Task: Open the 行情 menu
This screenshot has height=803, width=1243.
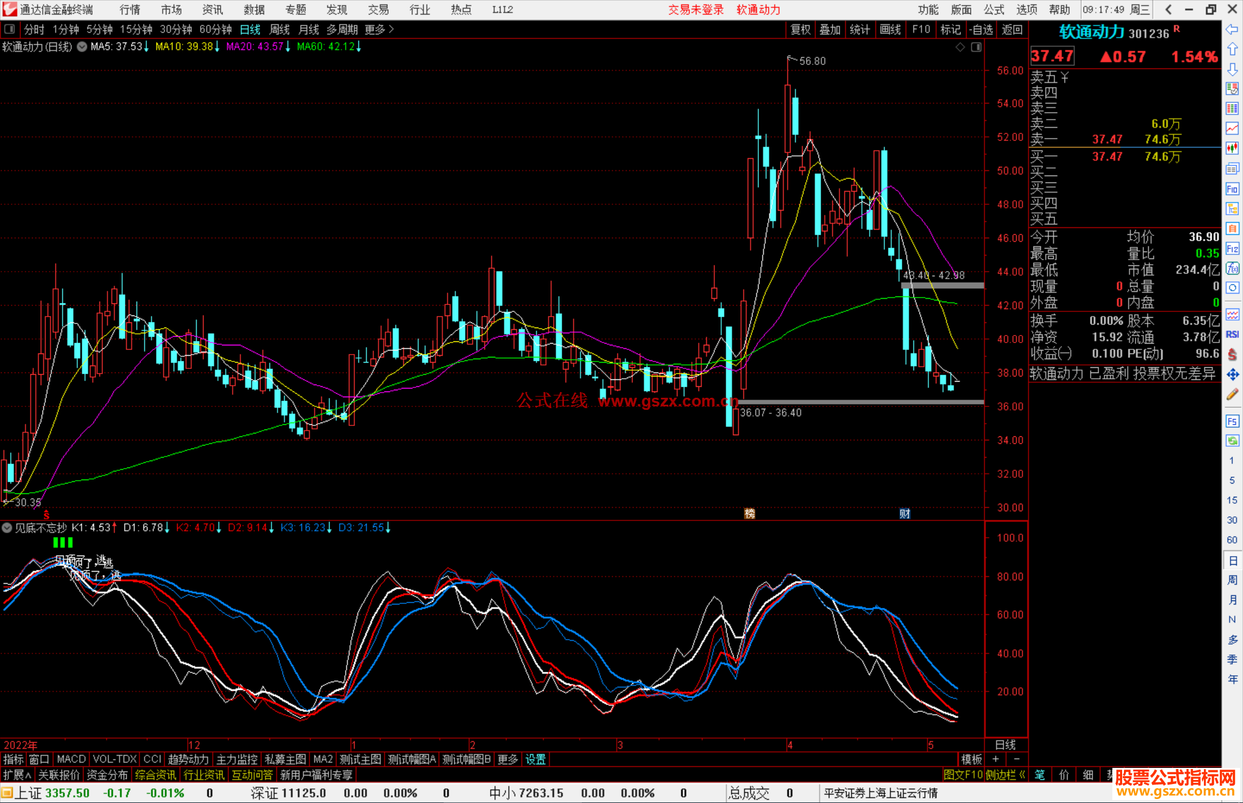Action: [x=130, y=10]
